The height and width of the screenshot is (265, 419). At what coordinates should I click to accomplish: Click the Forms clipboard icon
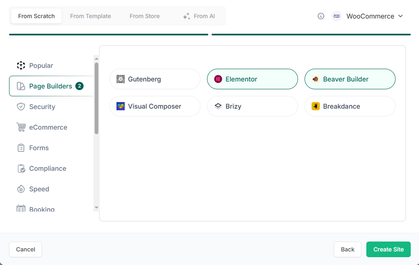21,148
